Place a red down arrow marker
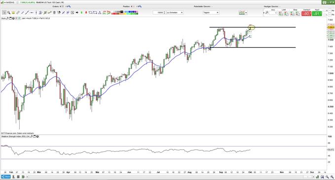Screen dimensions: 335x180 pos(86,13)
